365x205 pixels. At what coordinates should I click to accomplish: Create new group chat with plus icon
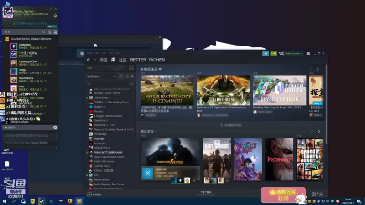[55, 128]
